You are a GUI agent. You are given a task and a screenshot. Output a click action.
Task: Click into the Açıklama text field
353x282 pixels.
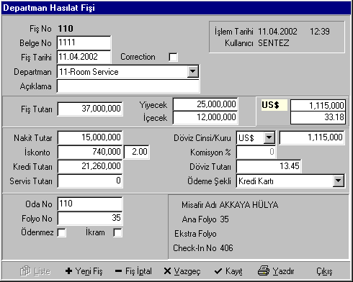[128, 86]
